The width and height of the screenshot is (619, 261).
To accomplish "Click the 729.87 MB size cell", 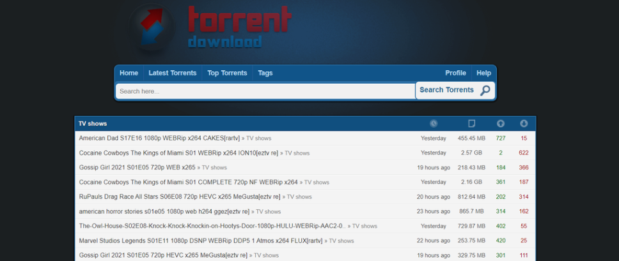I will [471, 227].
